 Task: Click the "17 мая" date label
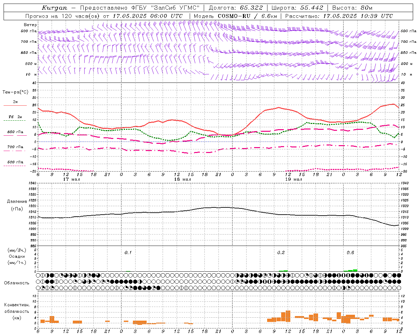pos(71,179)
